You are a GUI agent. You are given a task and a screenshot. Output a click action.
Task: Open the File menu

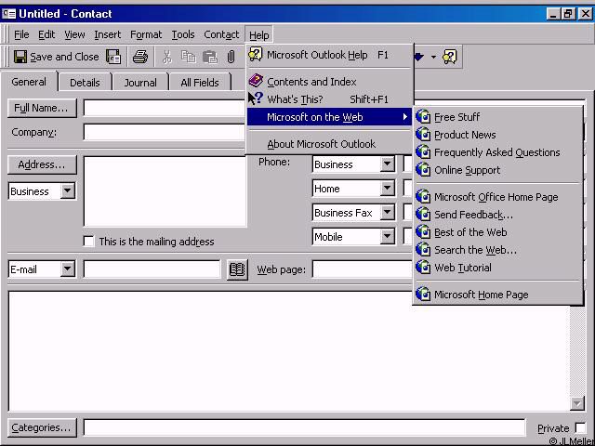point(21,35)
